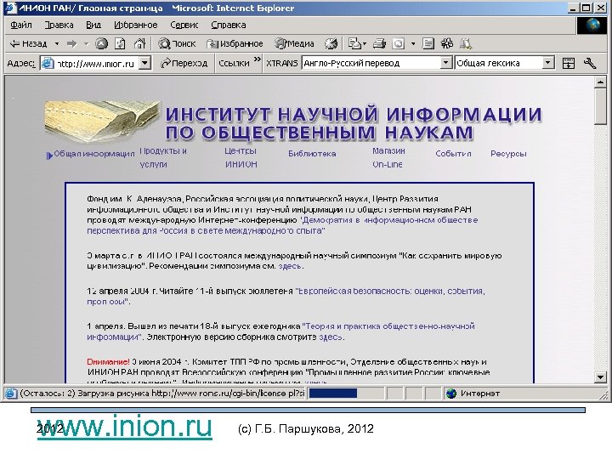This screenshot has height=459, width=612.
Task: Open Search (Поиск) in the toolbar
Action: click(177, 43)
